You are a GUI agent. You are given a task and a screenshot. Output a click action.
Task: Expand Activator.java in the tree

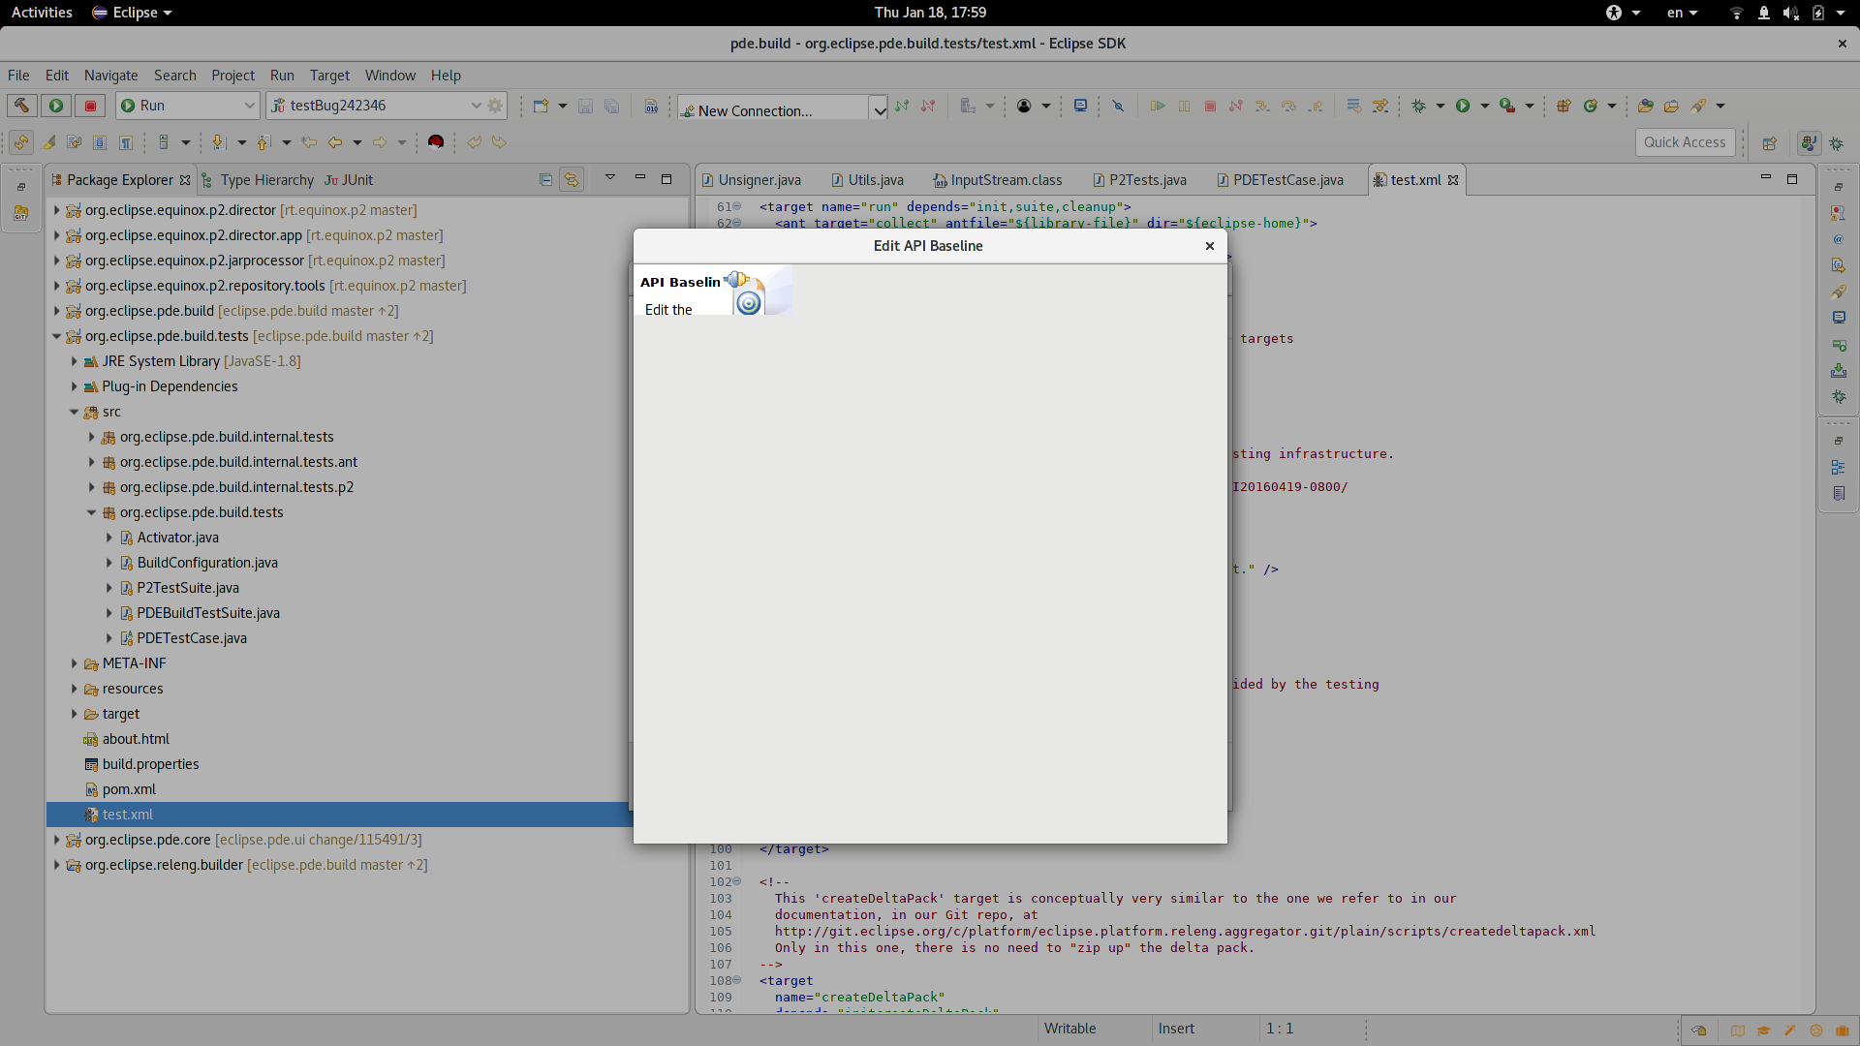pyautogui.click(x=108, y=538)
